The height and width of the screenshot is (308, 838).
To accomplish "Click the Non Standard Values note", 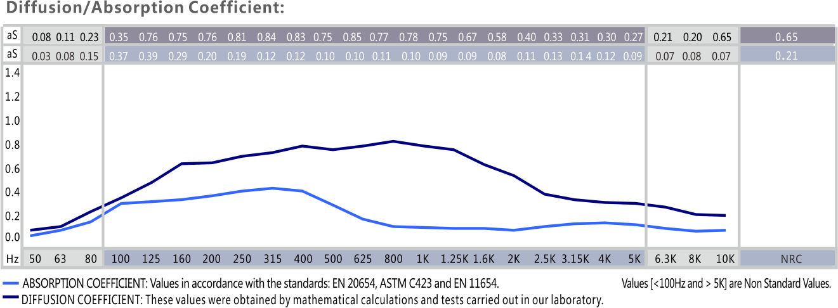I will 726,283.
